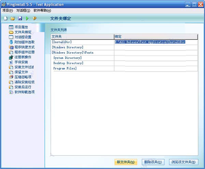205x169 pixels.
Task: Click the Help question mark icon
Action: click(x=35, y=18)
